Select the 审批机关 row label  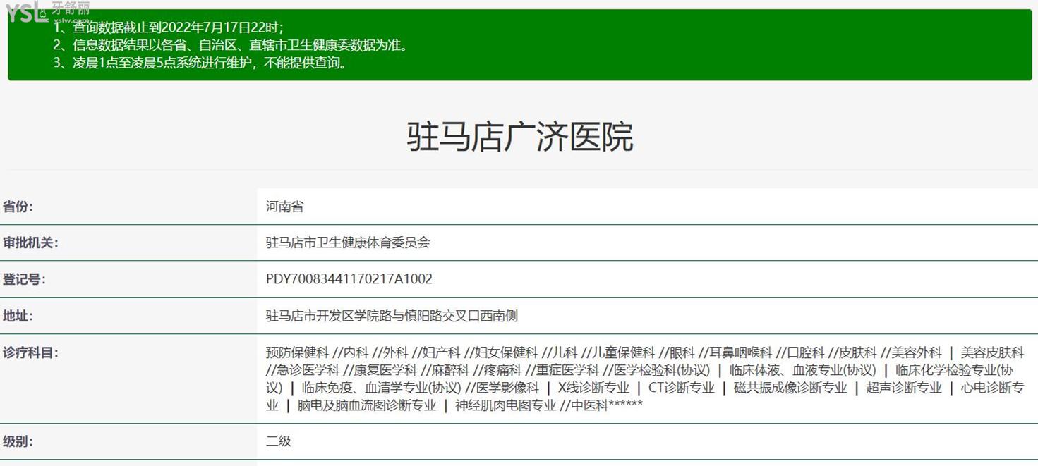30,243
